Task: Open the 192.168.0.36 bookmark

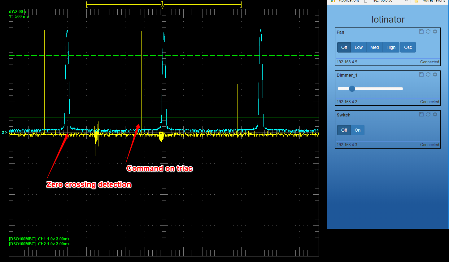Action: [378, 1]
